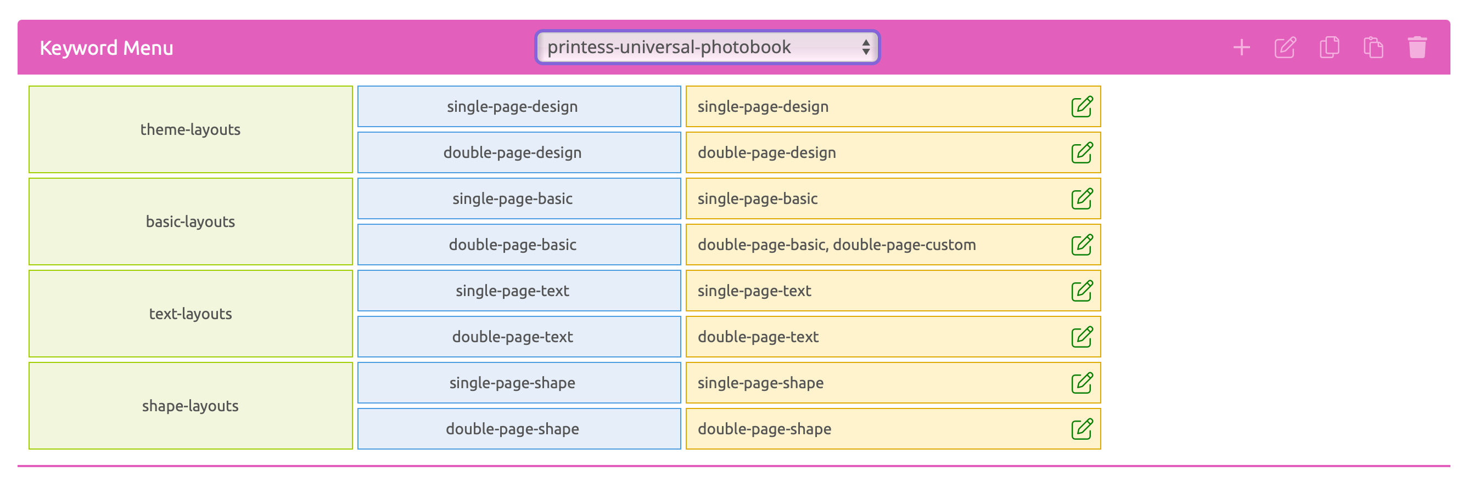Select the blue single-page-design submenu
This screenshot has height=477, width=1468.
pyautogui.click(x=519, y=106)
